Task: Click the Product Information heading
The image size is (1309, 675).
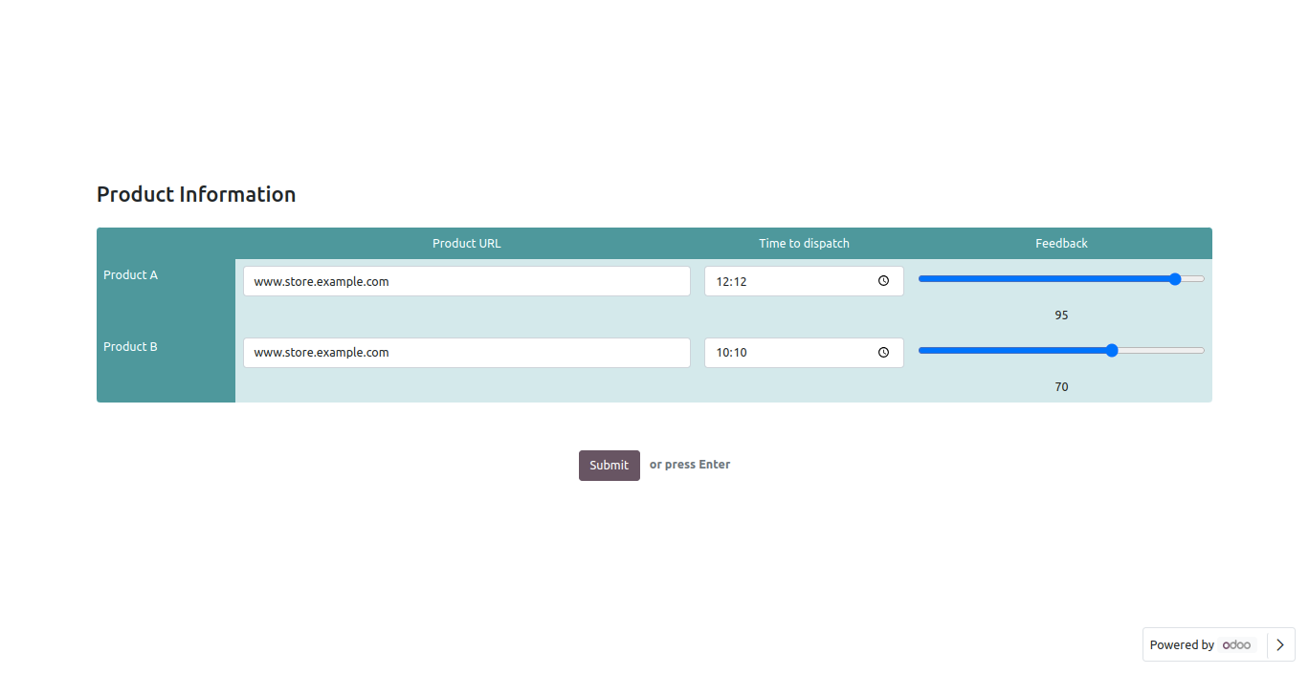Action: 196,194
